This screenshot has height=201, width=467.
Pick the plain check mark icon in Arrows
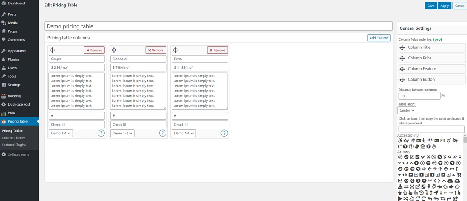pyautogui.click(x=423, y=157)
